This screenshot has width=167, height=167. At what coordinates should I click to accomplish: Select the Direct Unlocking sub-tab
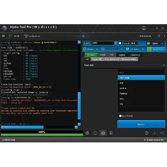[x=129, y=59]
